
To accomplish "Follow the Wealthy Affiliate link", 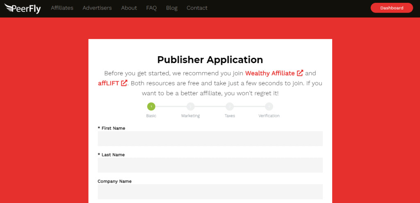I will 270,73.
